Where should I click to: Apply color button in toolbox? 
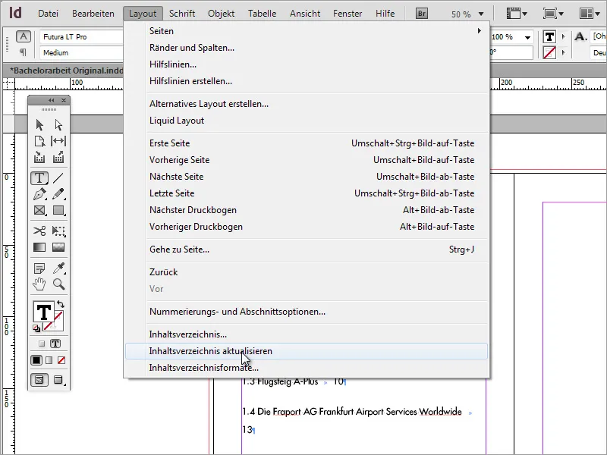36,360
